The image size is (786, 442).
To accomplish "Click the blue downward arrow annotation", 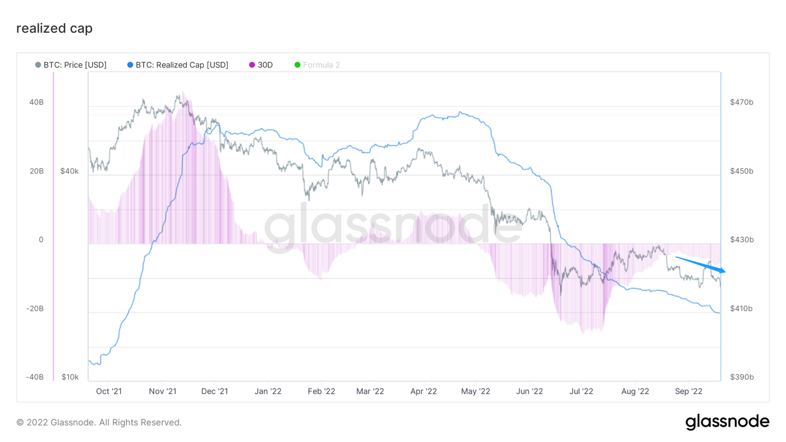I will coord(701,265).
